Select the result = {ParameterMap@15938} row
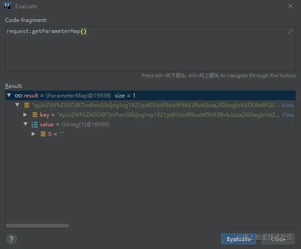This screenshot has height=249, width=301. [x=150, y=95]
